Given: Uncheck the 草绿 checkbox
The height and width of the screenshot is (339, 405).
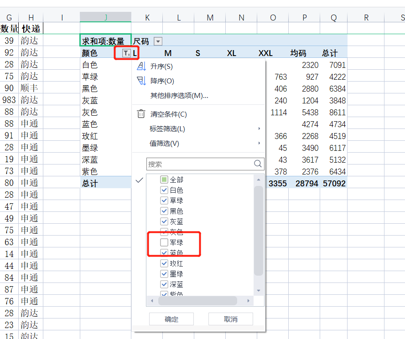Looking at the screenshot, I should click(x=164, y=200).
